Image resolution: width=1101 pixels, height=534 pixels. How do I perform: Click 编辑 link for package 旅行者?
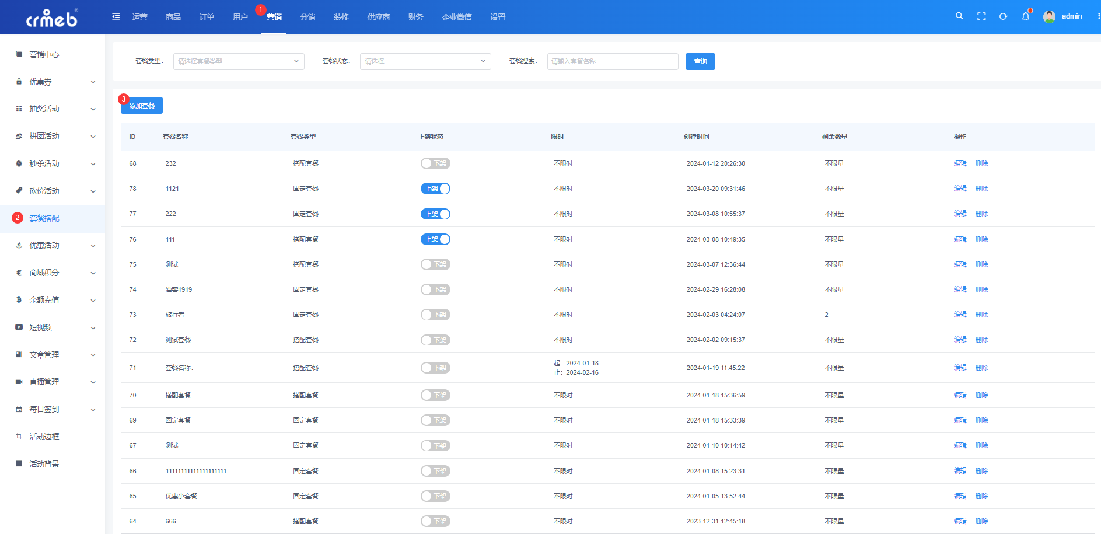(960, 315)
